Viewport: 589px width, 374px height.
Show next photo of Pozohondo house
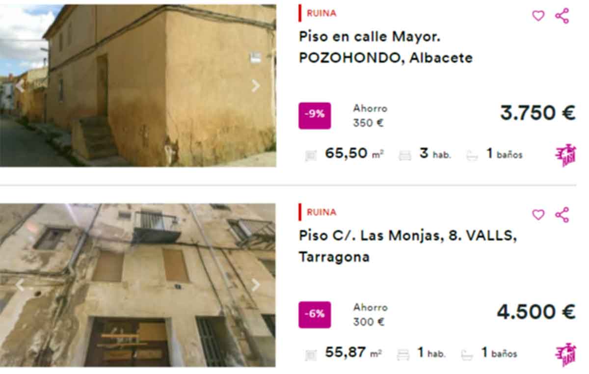pos(256,86)
